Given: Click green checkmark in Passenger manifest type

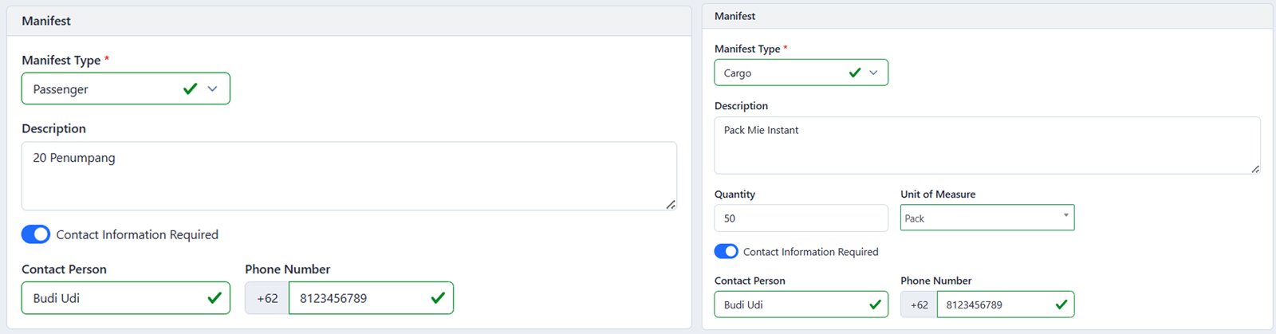Looking at the screenshot, I should pos(190,89).
